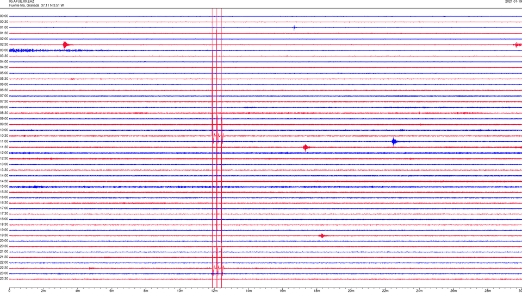Select the 18:00 time label
This screenshot has height=293, width=522.
[x=4, y=219]
